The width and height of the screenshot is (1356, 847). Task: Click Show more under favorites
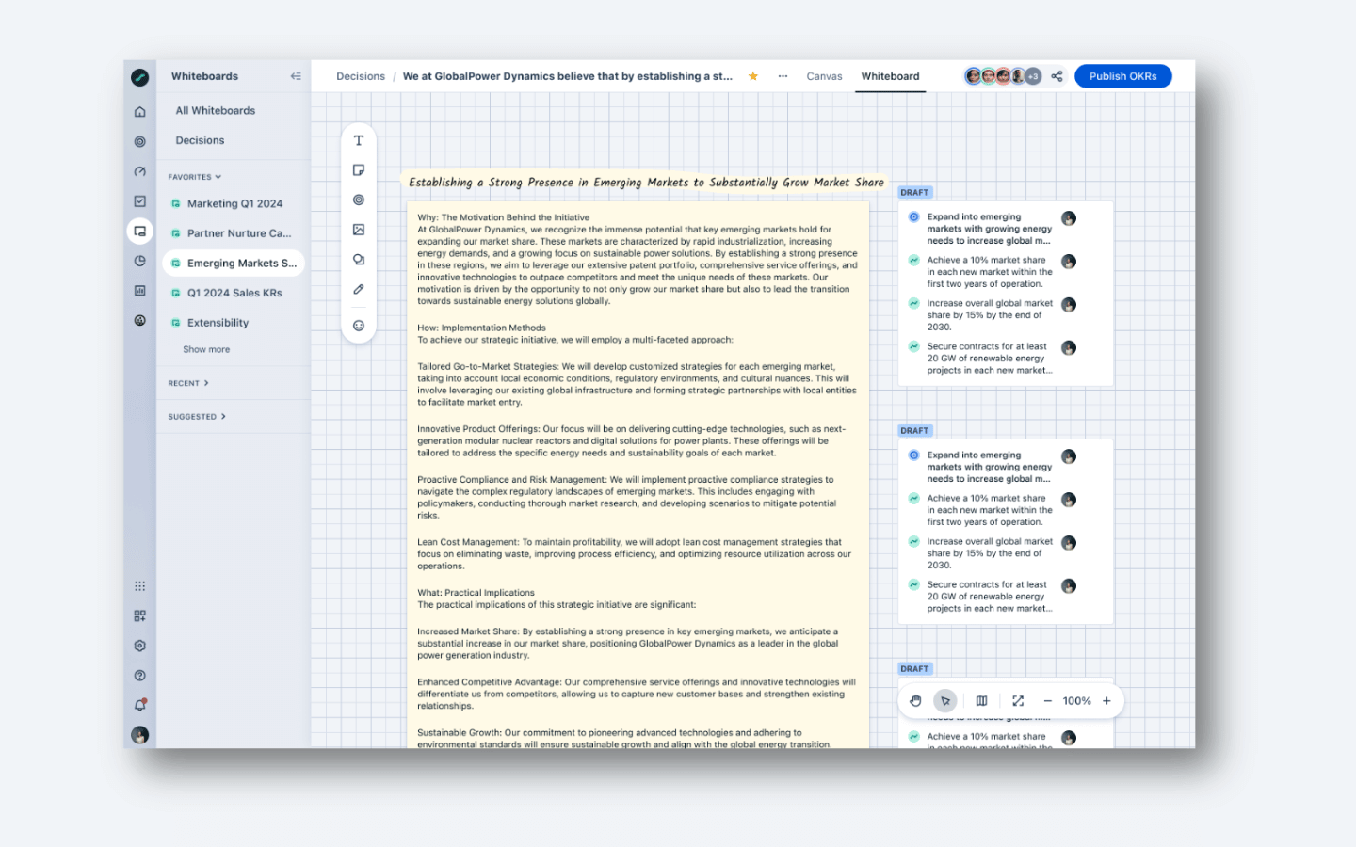pos(206,349)
